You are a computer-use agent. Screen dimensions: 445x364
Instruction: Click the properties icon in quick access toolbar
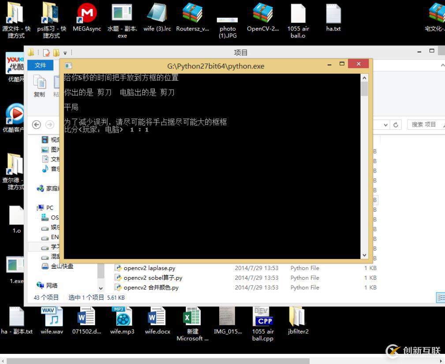pyautogui.click(x=46, y=53)
